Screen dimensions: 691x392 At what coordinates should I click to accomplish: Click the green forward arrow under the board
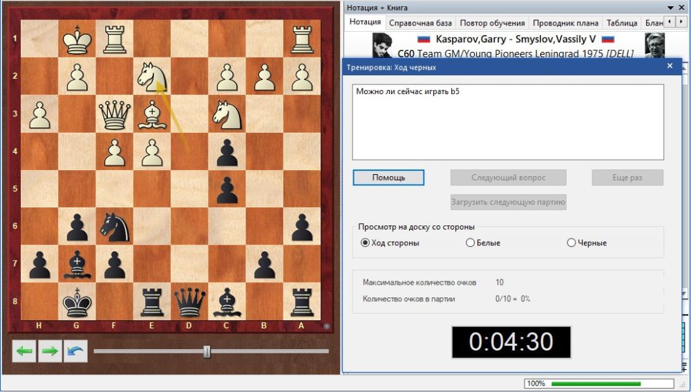(50, 351)
